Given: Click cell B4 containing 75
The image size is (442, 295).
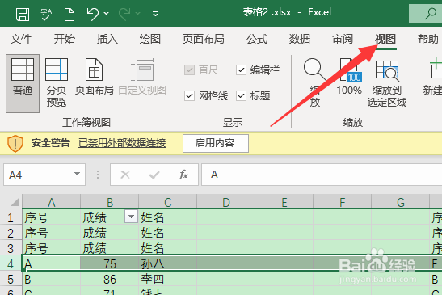Looking at the screenshot, I should (110, 263).
